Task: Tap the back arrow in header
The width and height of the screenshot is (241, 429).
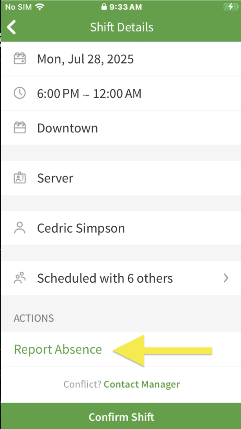Action: click(11, 27)
